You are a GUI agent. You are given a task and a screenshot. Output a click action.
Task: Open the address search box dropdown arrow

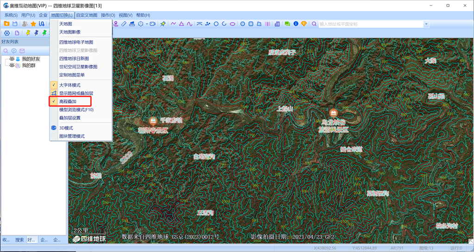click(426, 24)
